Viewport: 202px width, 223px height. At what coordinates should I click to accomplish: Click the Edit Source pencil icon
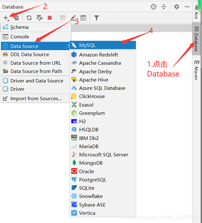[73, 18]
